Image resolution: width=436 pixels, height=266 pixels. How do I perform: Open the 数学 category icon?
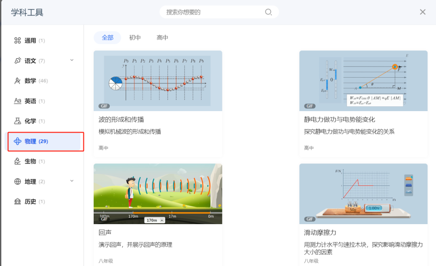[x=17, y=80]
